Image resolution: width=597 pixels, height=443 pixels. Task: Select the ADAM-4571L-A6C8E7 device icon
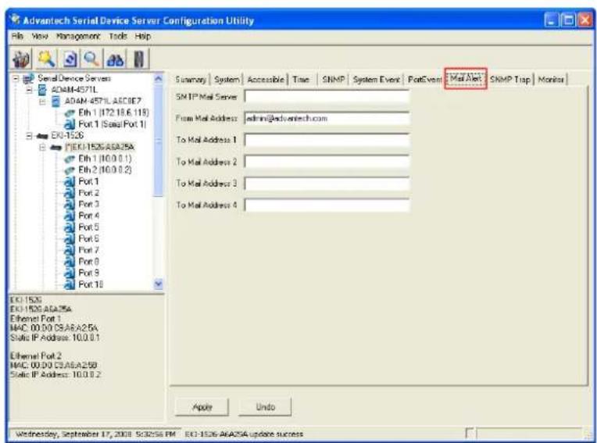click(56, 102)
